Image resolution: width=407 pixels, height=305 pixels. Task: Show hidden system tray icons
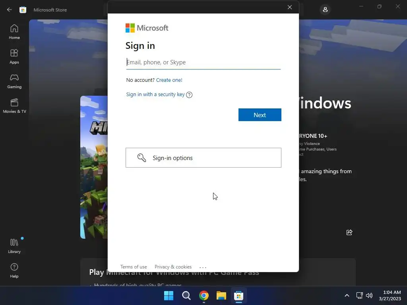pyautogui.click(x=347, y=295)
